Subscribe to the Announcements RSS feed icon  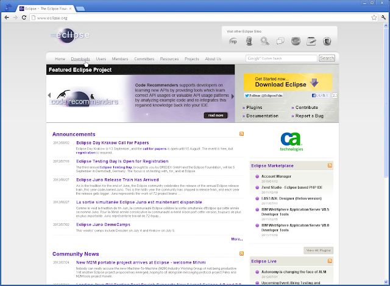coord(241,134)
